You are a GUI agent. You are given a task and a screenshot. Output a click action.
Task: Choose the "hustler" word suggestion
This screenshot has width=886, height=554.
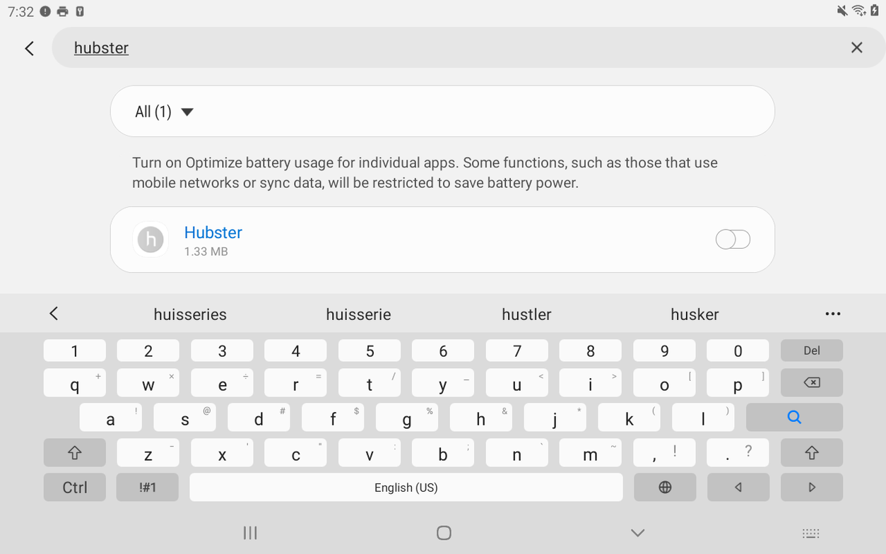tap(526, 314)
